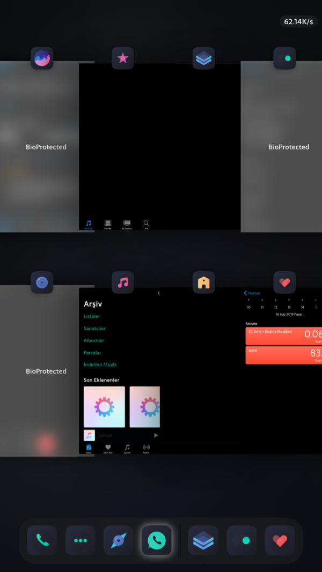The image size is (322, 572).
Task: Open Yürüme + Koşma Mesafesi activity card
Action: pyautogui.click(x=284, y=336)
